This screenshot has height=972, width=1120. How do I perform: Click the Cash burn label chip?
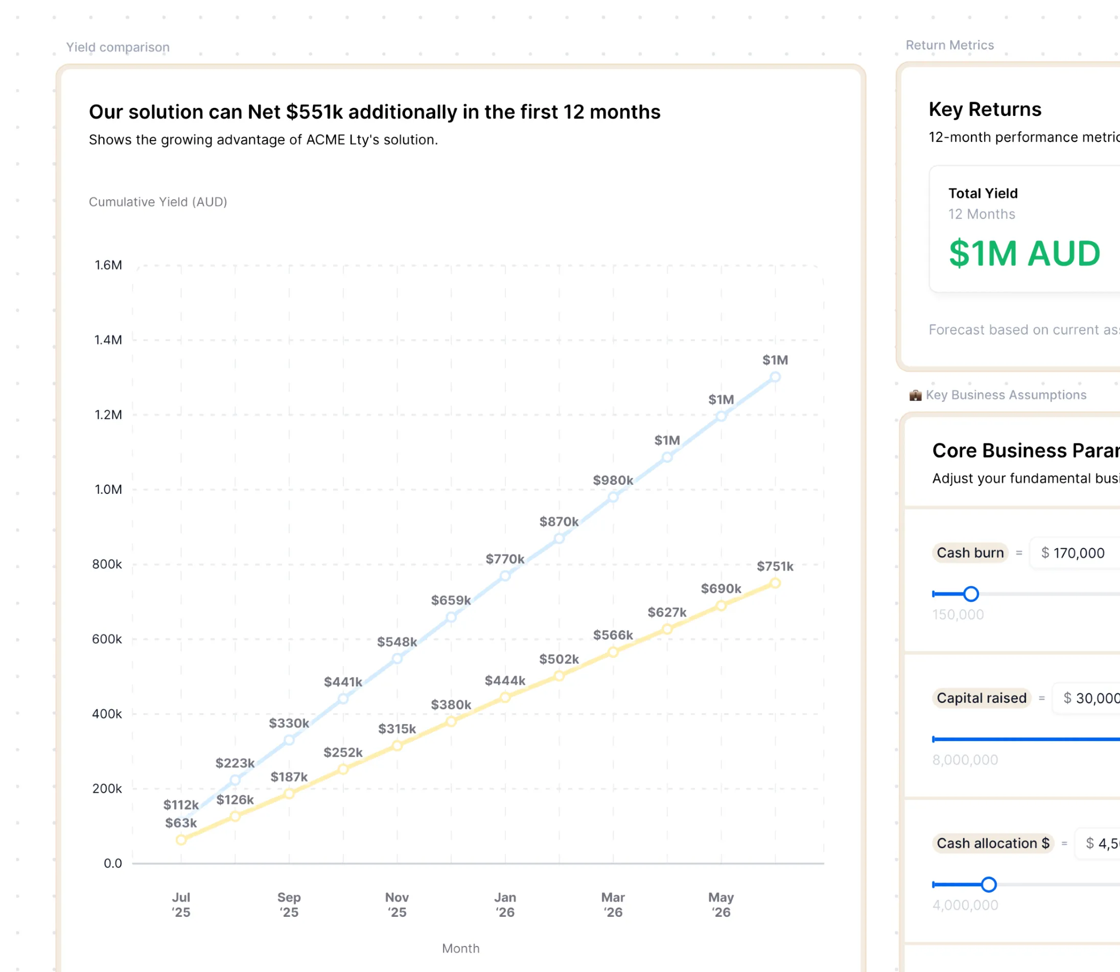click(970, 553)
